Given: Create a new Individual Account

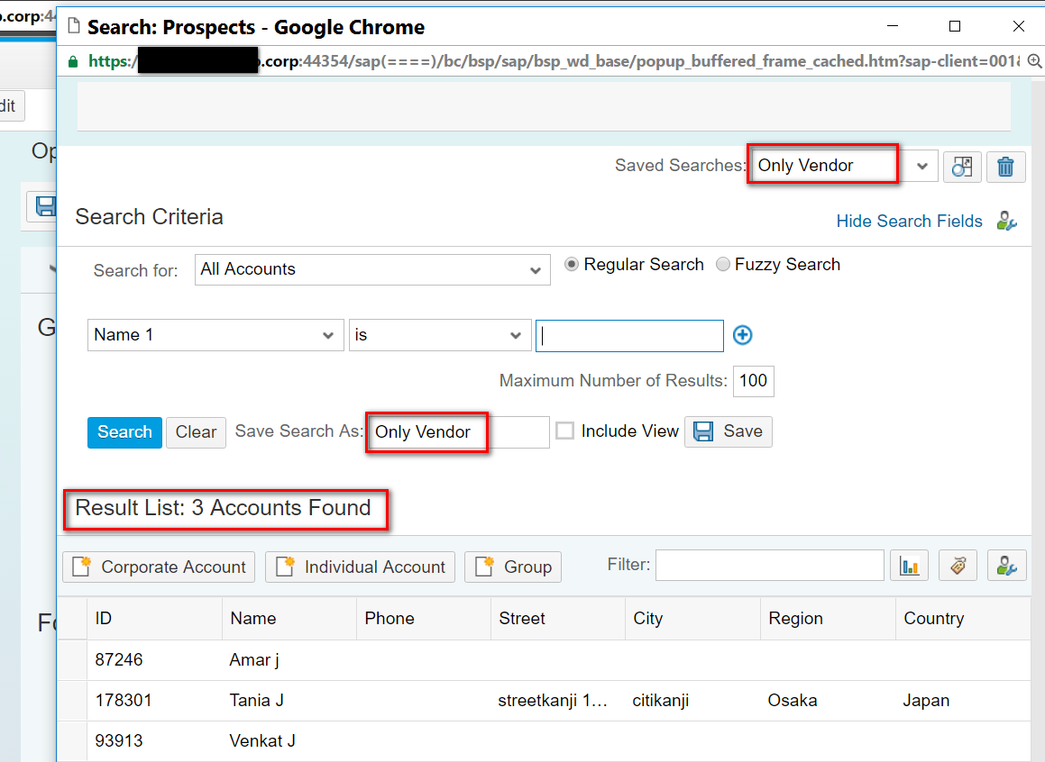Looking at the screenshot, I should coord(360,567).
